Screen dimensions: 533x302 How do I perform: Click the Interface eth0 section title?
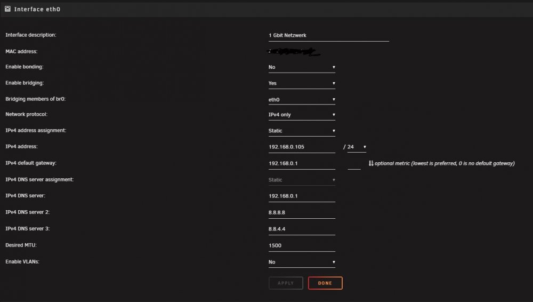[37, 9]
